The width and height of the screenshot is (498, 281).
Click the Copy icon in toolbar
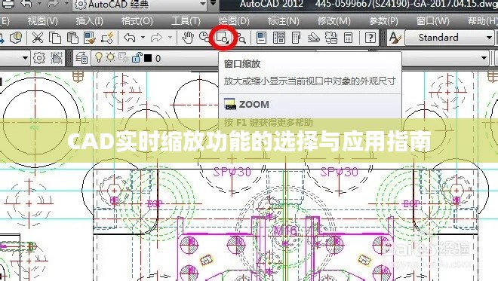pyautogui.click(x=55, y=38)
